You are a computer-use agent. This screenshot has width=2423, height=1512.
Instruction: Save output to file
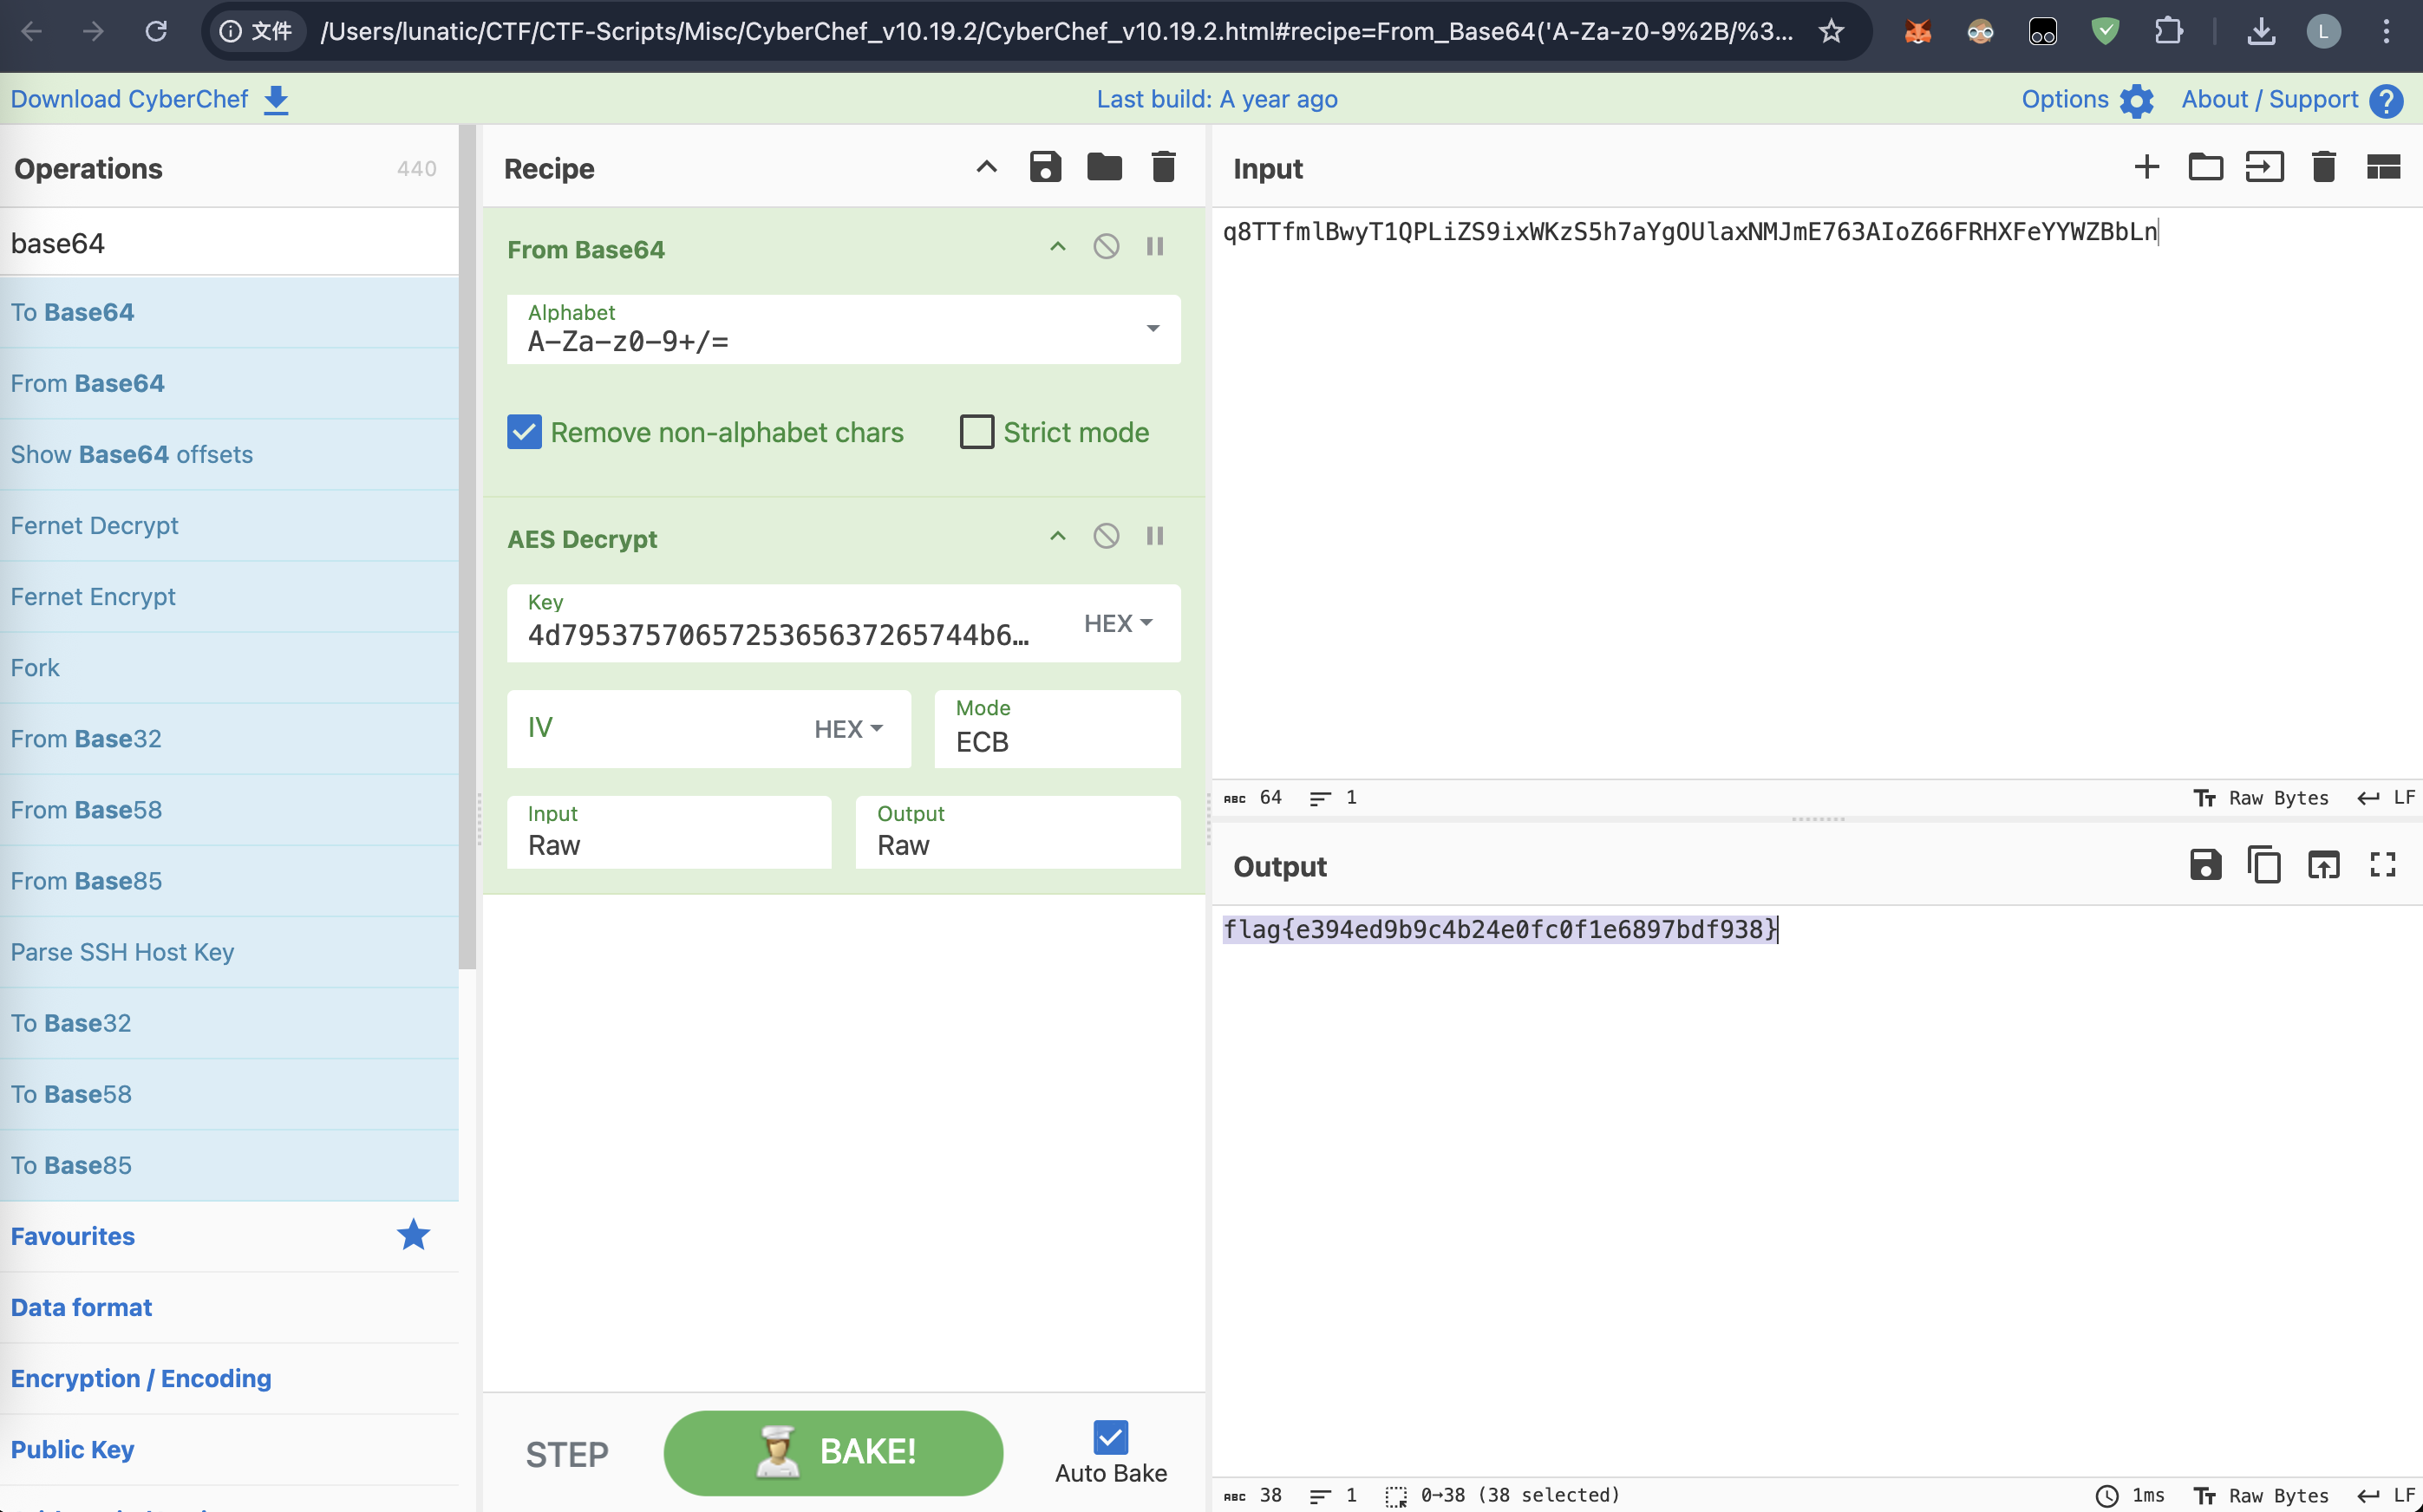(2205, 864)
